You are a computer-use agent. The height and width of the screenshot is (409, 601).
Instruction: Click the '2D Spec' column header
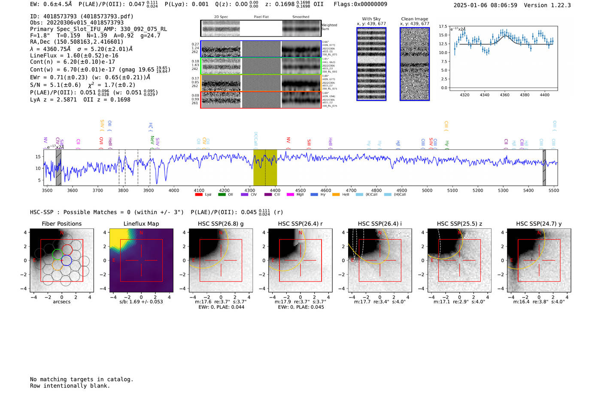click(221, 17)
